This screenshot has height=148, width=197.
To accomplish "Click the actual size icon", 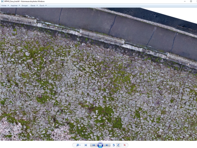I will tap(86, 145).
